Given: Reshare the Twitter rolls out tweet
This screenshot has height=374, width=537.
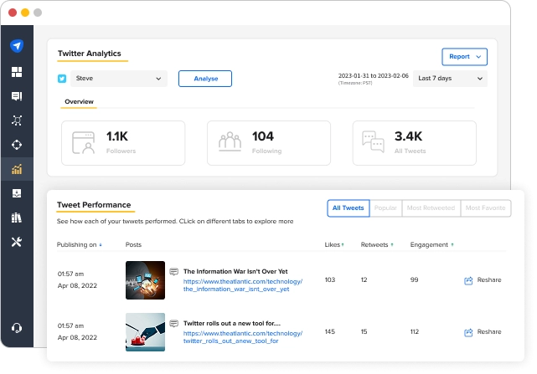Looking at the screenshot, I should coord(483,332).
